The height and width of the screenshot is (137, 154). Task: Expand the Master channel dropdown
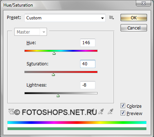click(31, 32)
